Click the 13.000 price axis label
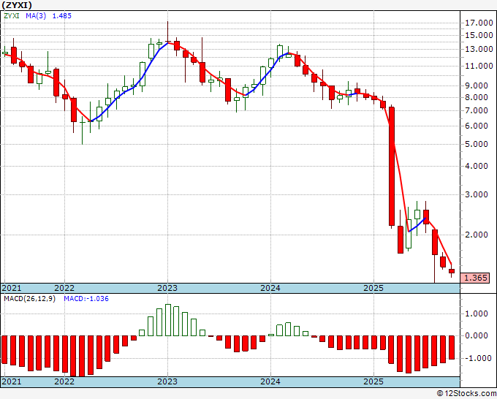The image size is (497, 399). [x=479, y=49]
